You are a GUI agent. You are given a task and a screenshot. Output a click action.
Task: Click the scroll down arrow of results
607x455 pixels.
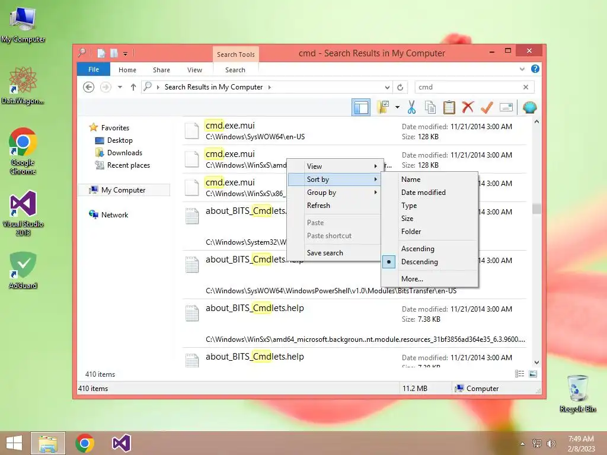coord(536,363)
